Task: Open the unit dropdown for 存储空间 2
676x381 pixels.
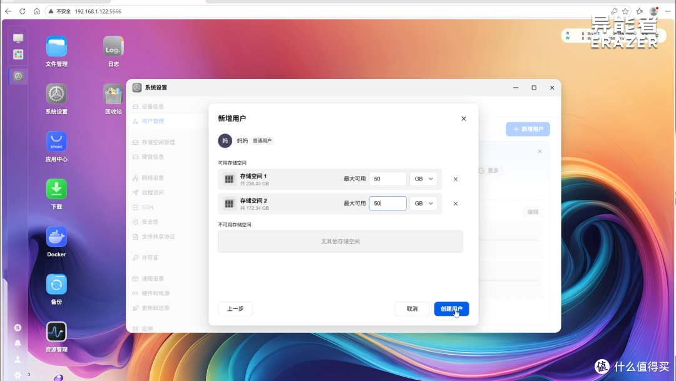Action: 423,203
